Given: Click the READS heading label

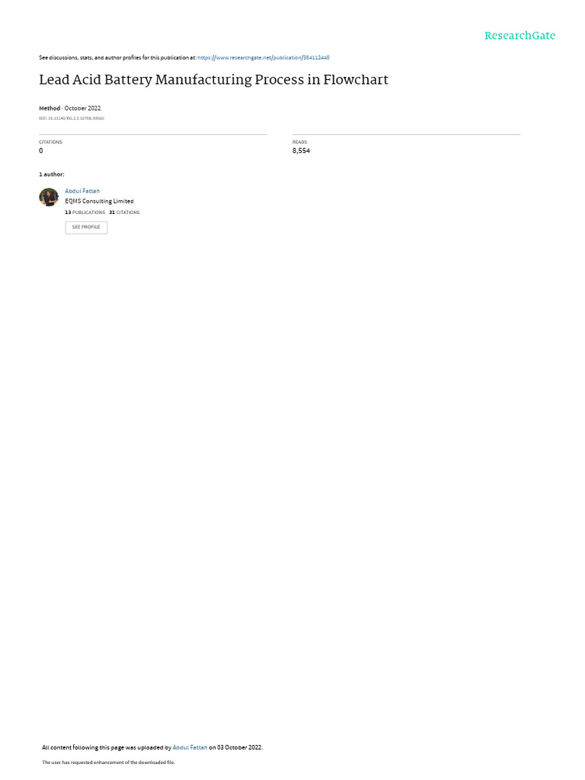Looking at the screenshot, I should (x=299, y=142).
